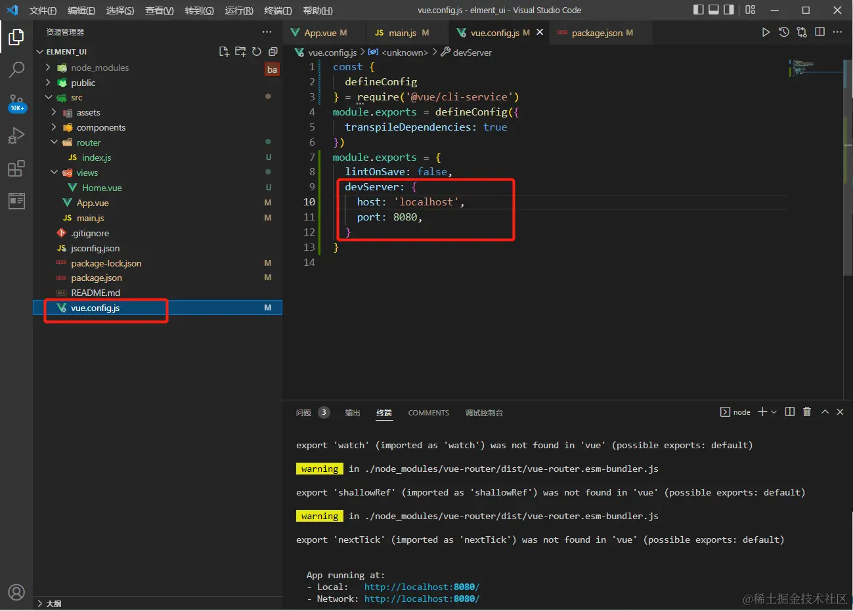Split the terminal panel
The image size is (853, 611).
point(790,412)
